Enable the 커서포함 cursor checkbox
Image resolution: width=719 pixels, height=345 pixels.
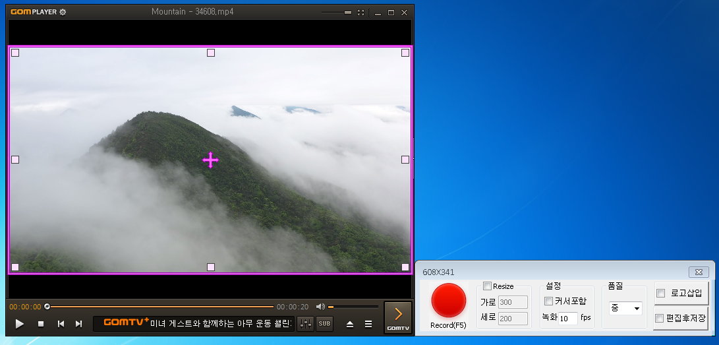548,301
